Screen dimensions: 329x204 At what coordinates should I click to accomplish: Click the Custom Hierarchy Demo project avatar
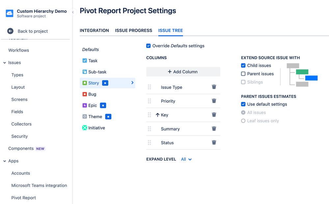(9, 13)
